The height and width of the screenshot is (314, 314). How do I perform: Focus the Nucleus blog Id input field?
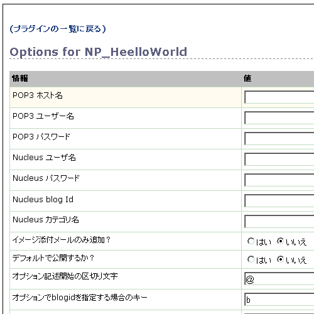[279, 201]
